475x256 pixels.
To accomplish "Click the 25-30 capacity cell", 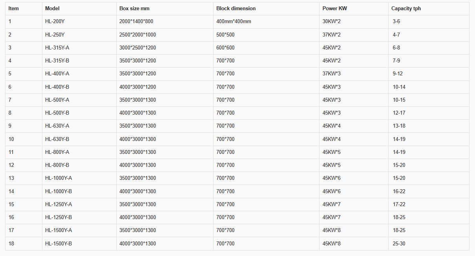I will click(x=399, y=243).
